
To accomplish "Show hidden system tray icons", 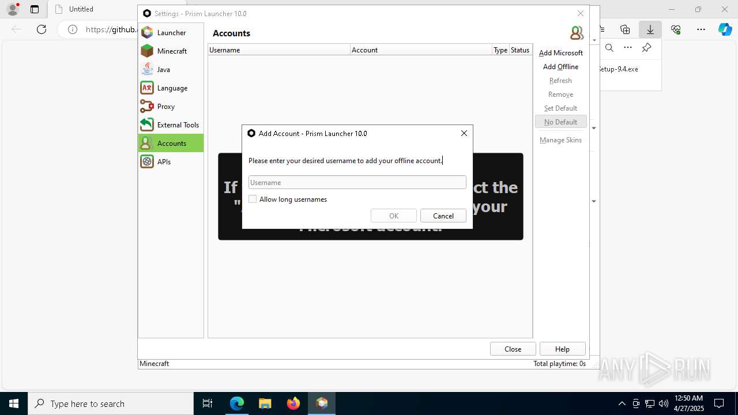I will (x=622, y=403).
